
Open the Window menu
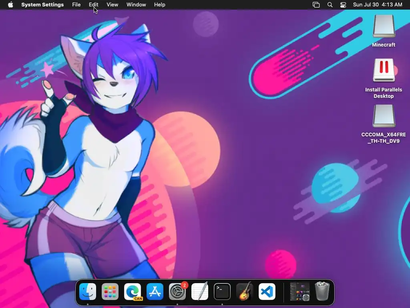(136, 5)
